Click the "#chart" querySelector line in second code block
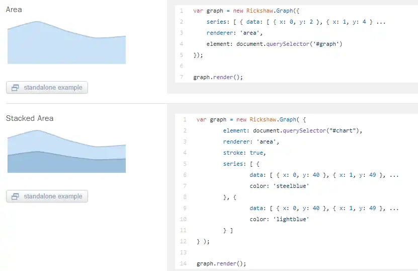The width and height of the screenshot is (418, 271). pyautogui.click(x=293, y=131)
